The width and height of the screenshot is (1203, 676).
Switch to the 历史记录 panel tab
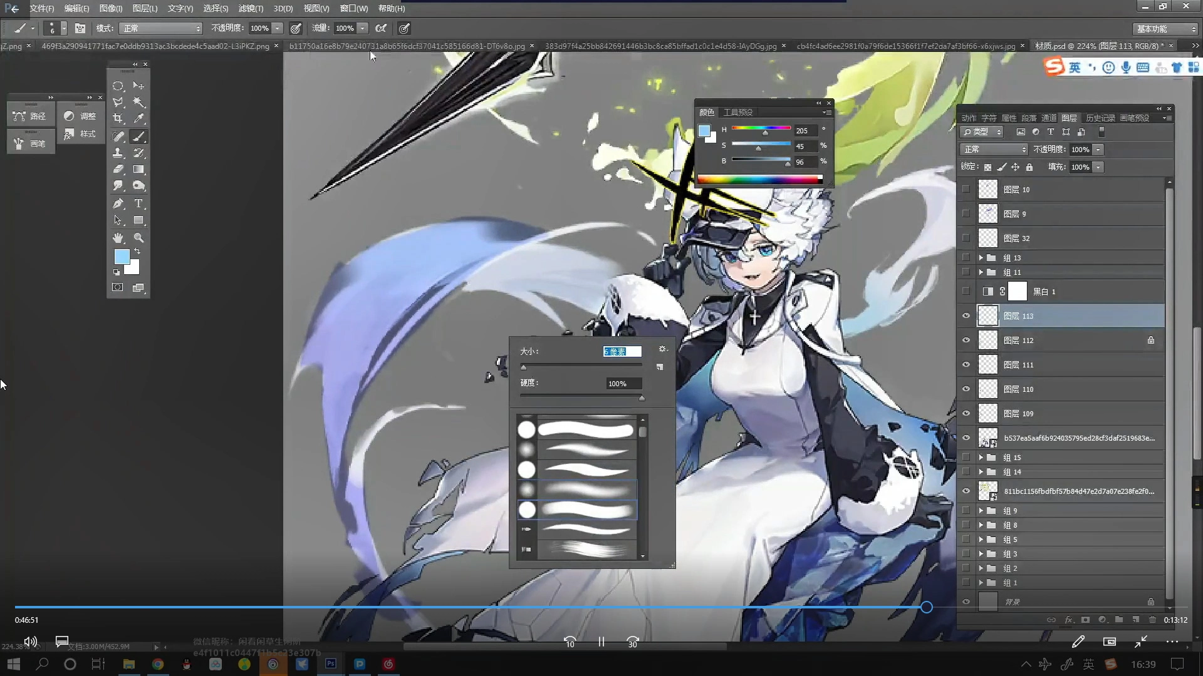click(1100, 118)
